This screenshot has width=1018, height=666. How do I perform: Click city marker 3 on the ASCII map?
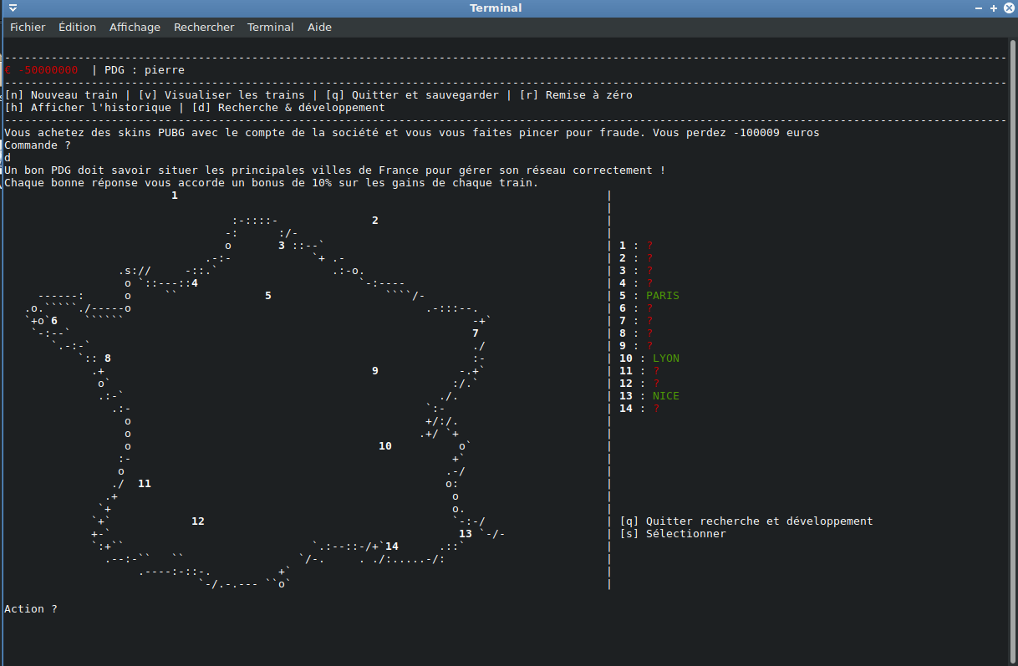tap(282, 246)
